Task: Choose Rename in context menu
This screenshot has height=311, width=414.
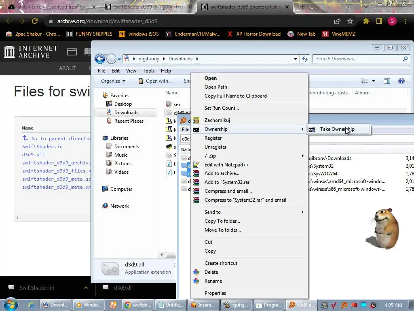Action: pyautogui.click(x=213, y=281)
